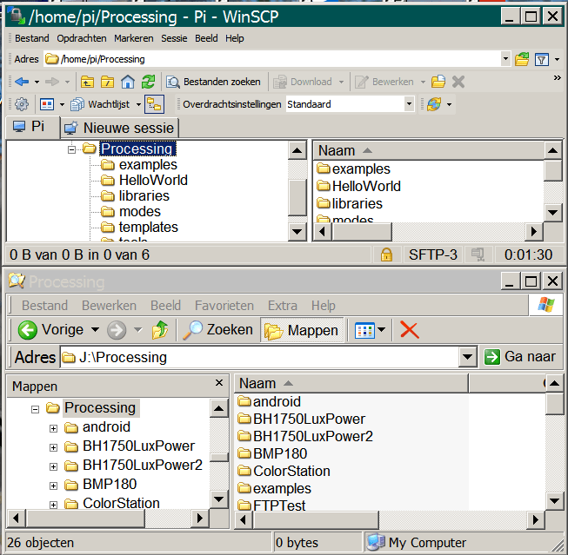Click the Ga naar button
Viewport: 568px width, 555px height.
coord(519,357)
